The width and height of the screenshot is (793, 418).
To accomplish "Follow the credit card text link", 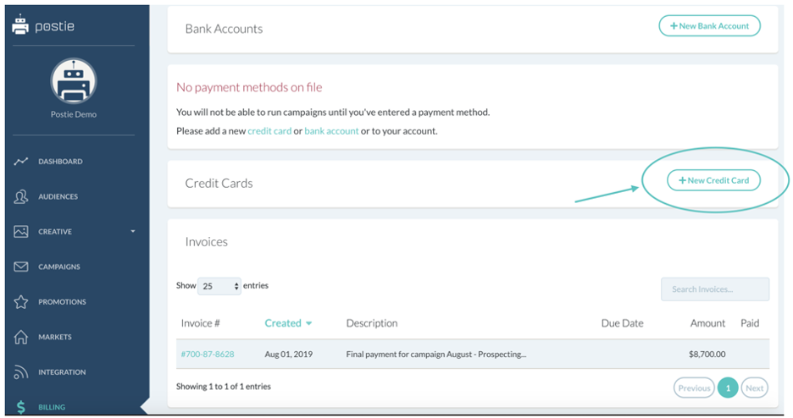I will (x=269, y=131).
